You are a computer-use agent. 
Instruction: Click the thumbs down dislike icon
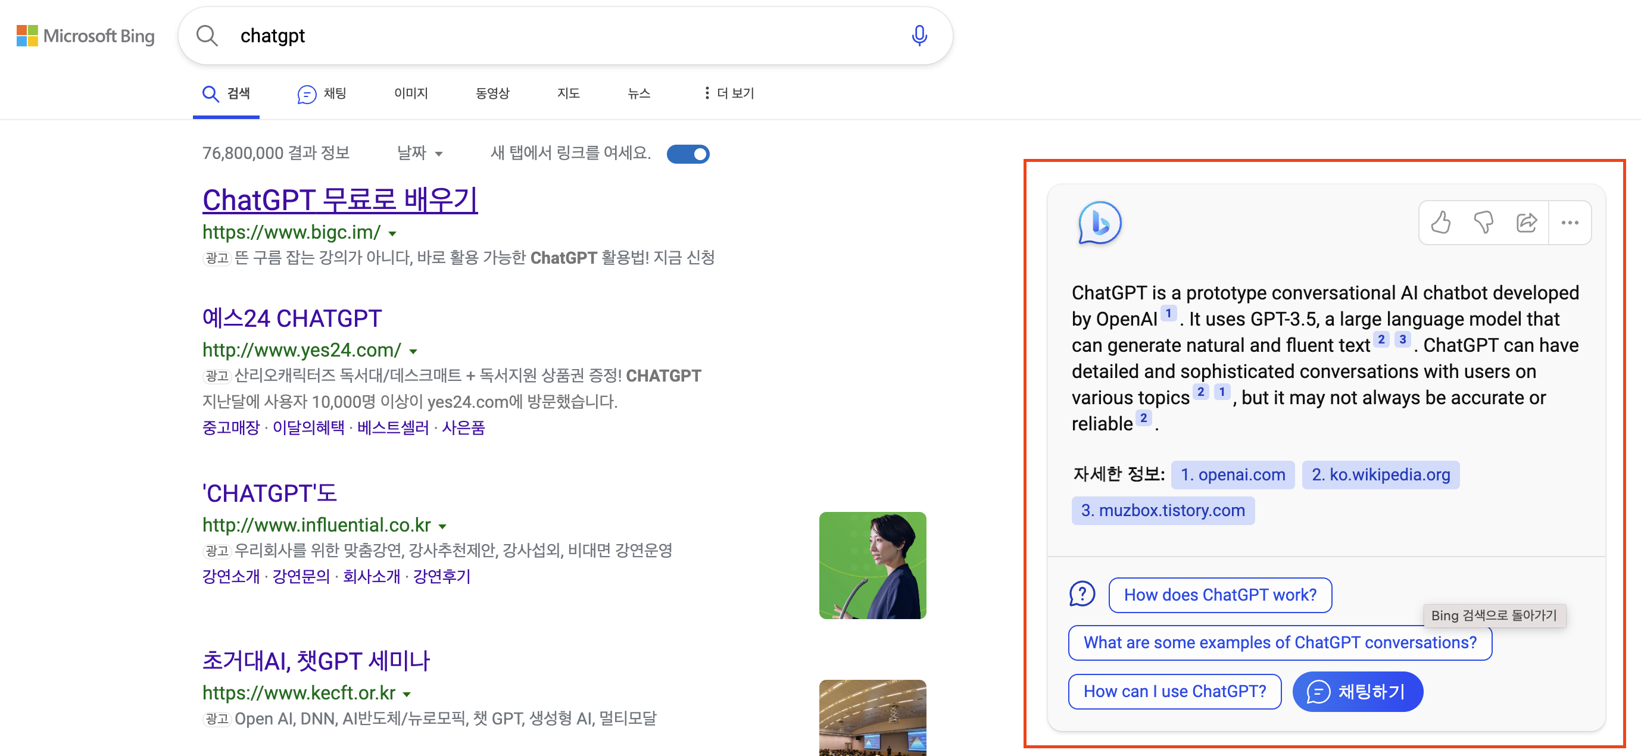tap(1484, 222)
